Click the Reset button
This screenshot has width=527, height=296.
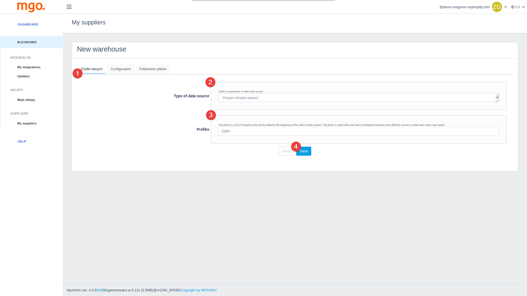(x=287, y=151)
